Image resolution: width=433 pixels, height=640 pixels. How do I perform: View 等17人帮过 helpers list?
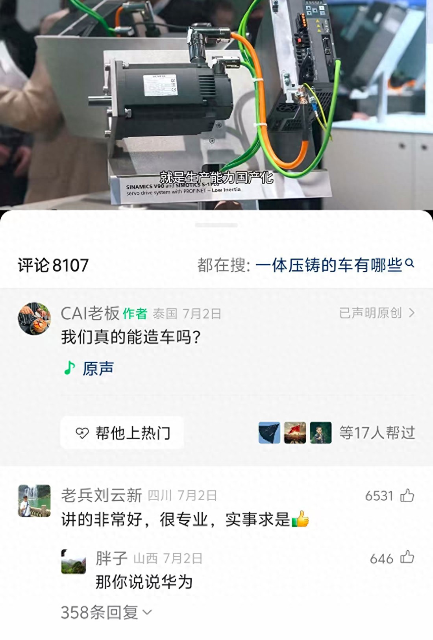click(377, 433)
